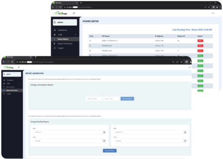
Task: Click Generate Report under Energy consumption Report
Action: tap(127, 99)
